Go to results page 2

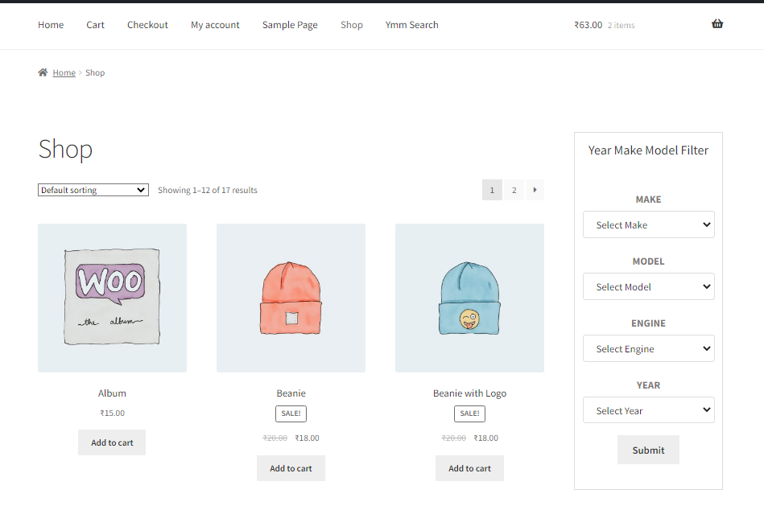[514, 190]
